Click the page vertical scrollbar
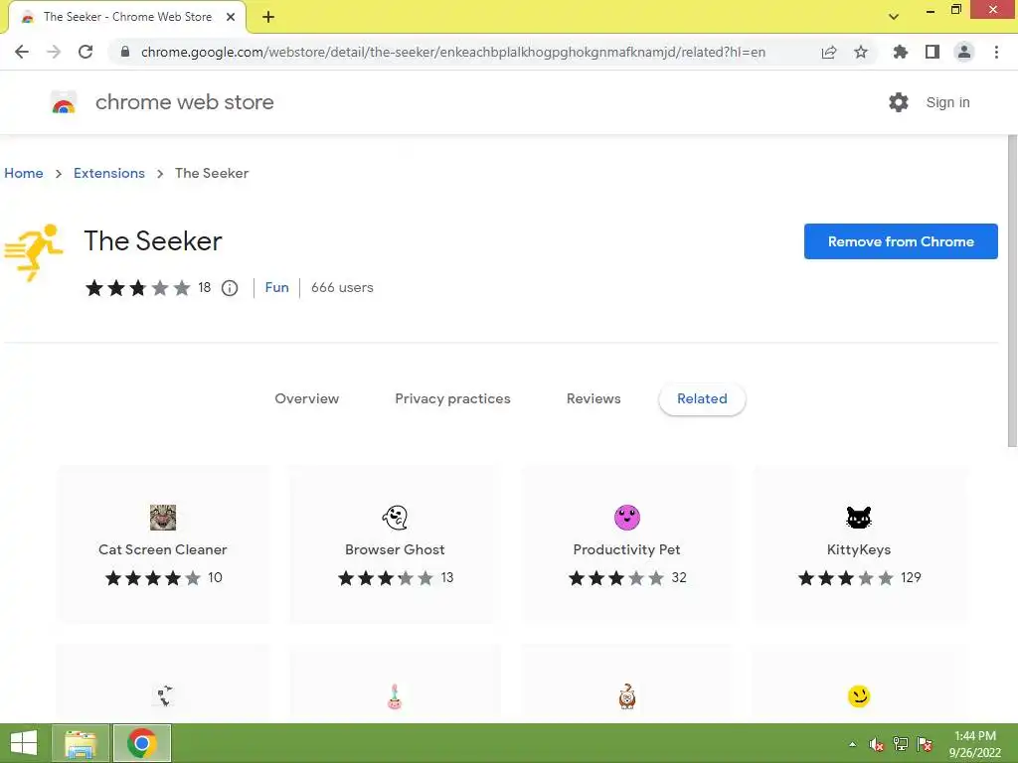The height and width of the screenshot is (763, 1018). point(1012,292)
